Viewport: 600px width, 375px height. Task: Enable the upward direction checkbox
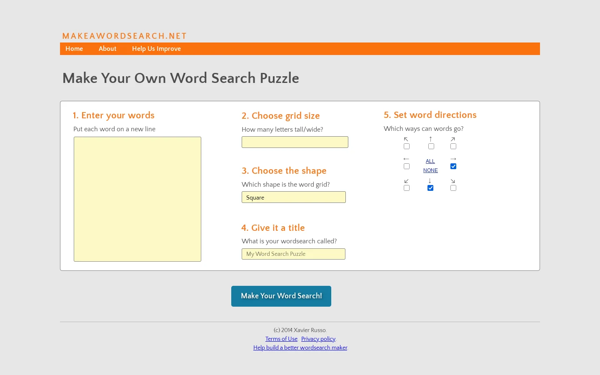[431, 146]
